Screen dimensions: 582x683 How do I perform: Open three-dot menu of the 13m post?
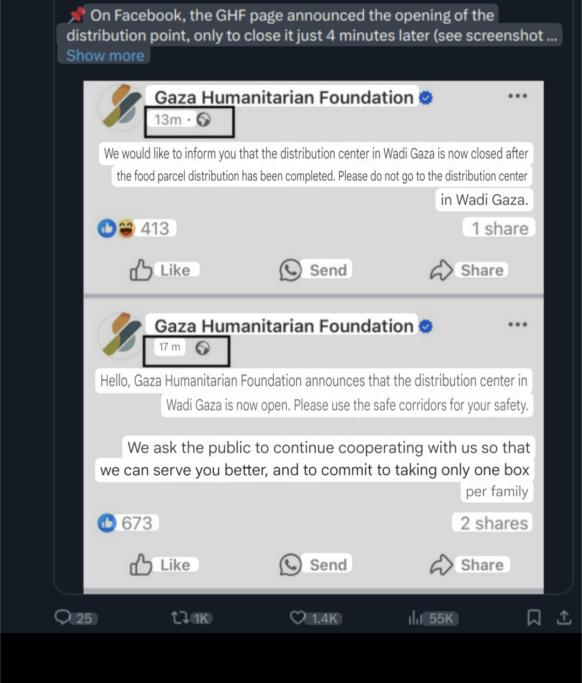coord(517,96)
